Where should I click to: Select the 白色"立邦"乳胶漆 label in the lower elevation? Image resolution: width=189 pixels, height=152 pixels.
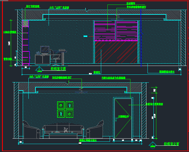coord(39,77)
